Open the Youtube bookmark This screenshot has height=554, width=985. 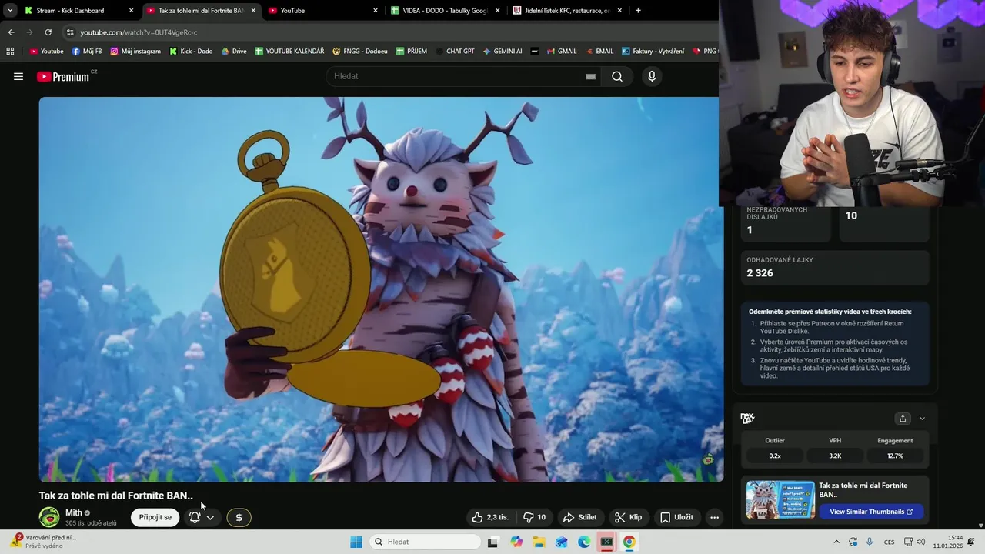coord(46,52)
